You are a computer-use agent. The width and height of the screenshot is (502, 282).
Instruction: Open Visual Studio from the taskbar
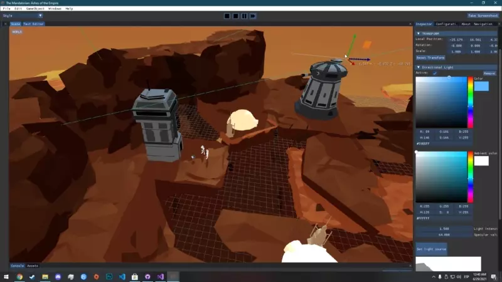pyautogui.click(x=161, y=277)
